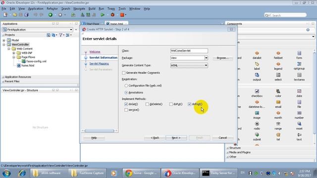Open the Tools menu
Screen dimensions: 317x178
(122, 9)
